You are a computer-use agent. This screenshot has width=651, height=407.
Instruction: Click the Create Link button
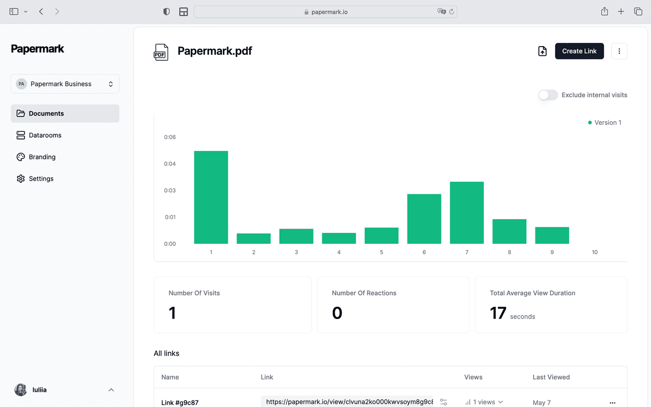point(579,50)
